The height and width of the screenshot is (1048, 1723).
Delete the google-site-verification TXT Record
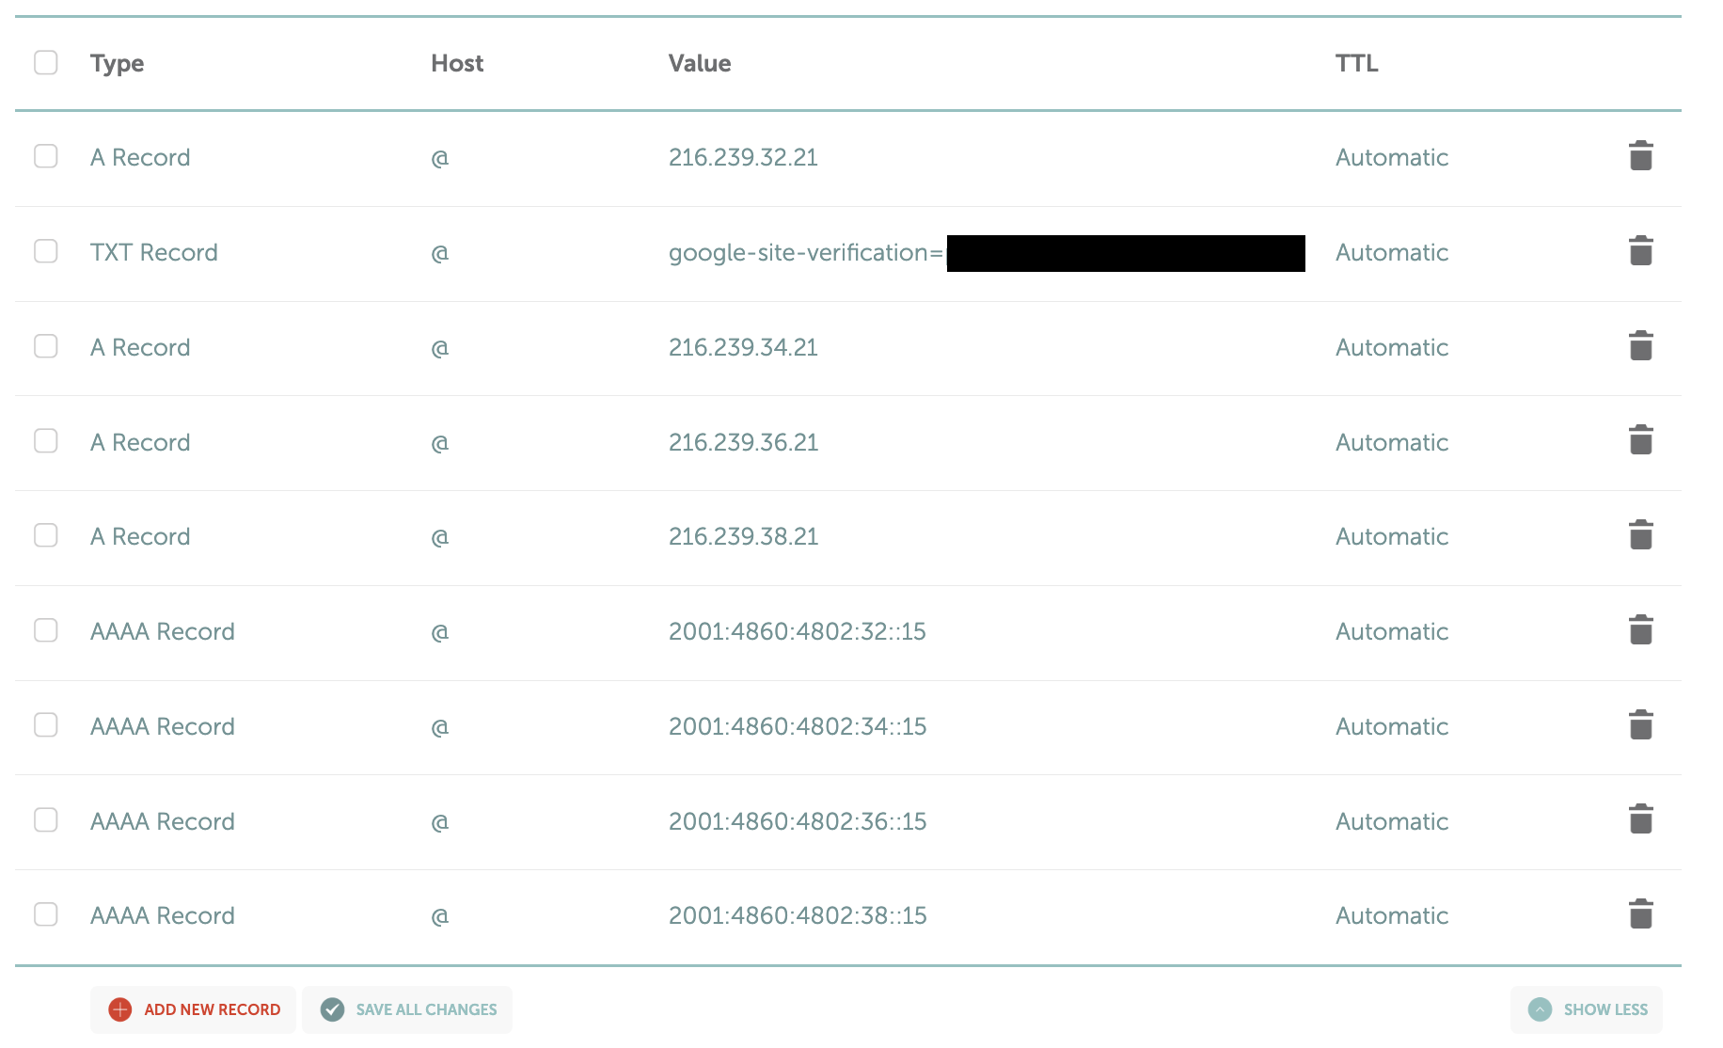[x=1640, y=251]
